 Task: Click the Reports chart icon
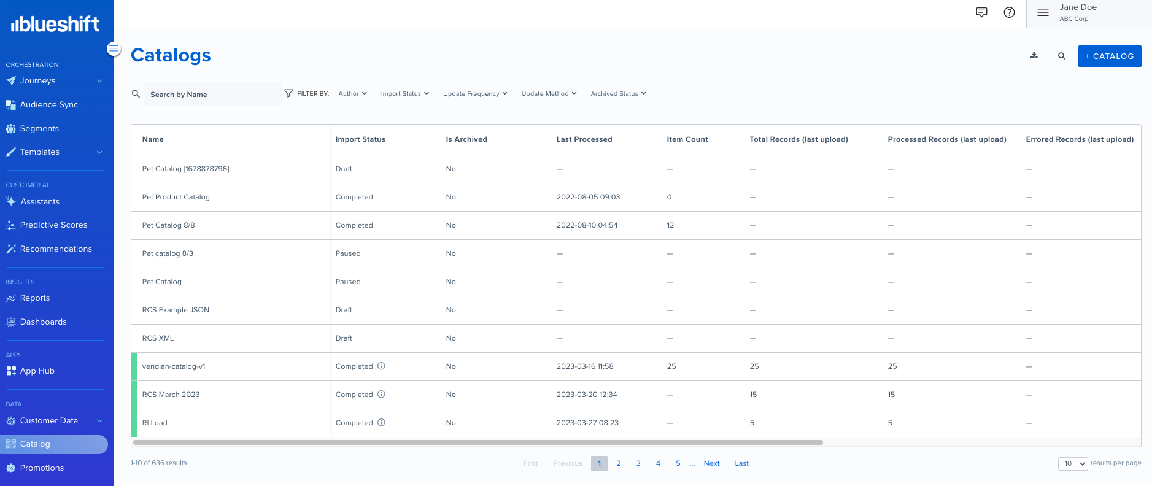tap(11, 298)
